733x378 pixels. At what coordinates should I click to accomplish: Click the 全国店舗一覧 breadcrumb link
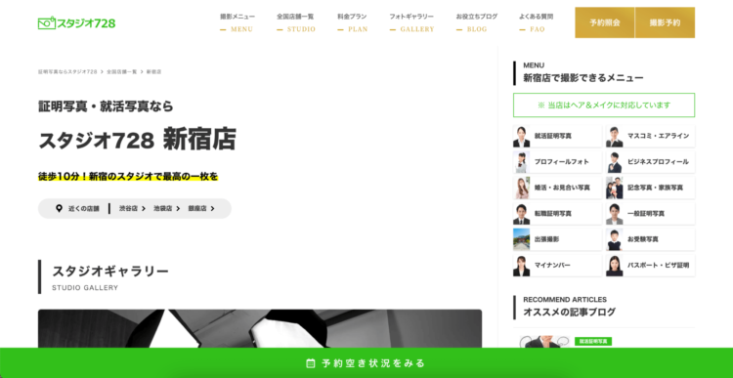point(121,72)
